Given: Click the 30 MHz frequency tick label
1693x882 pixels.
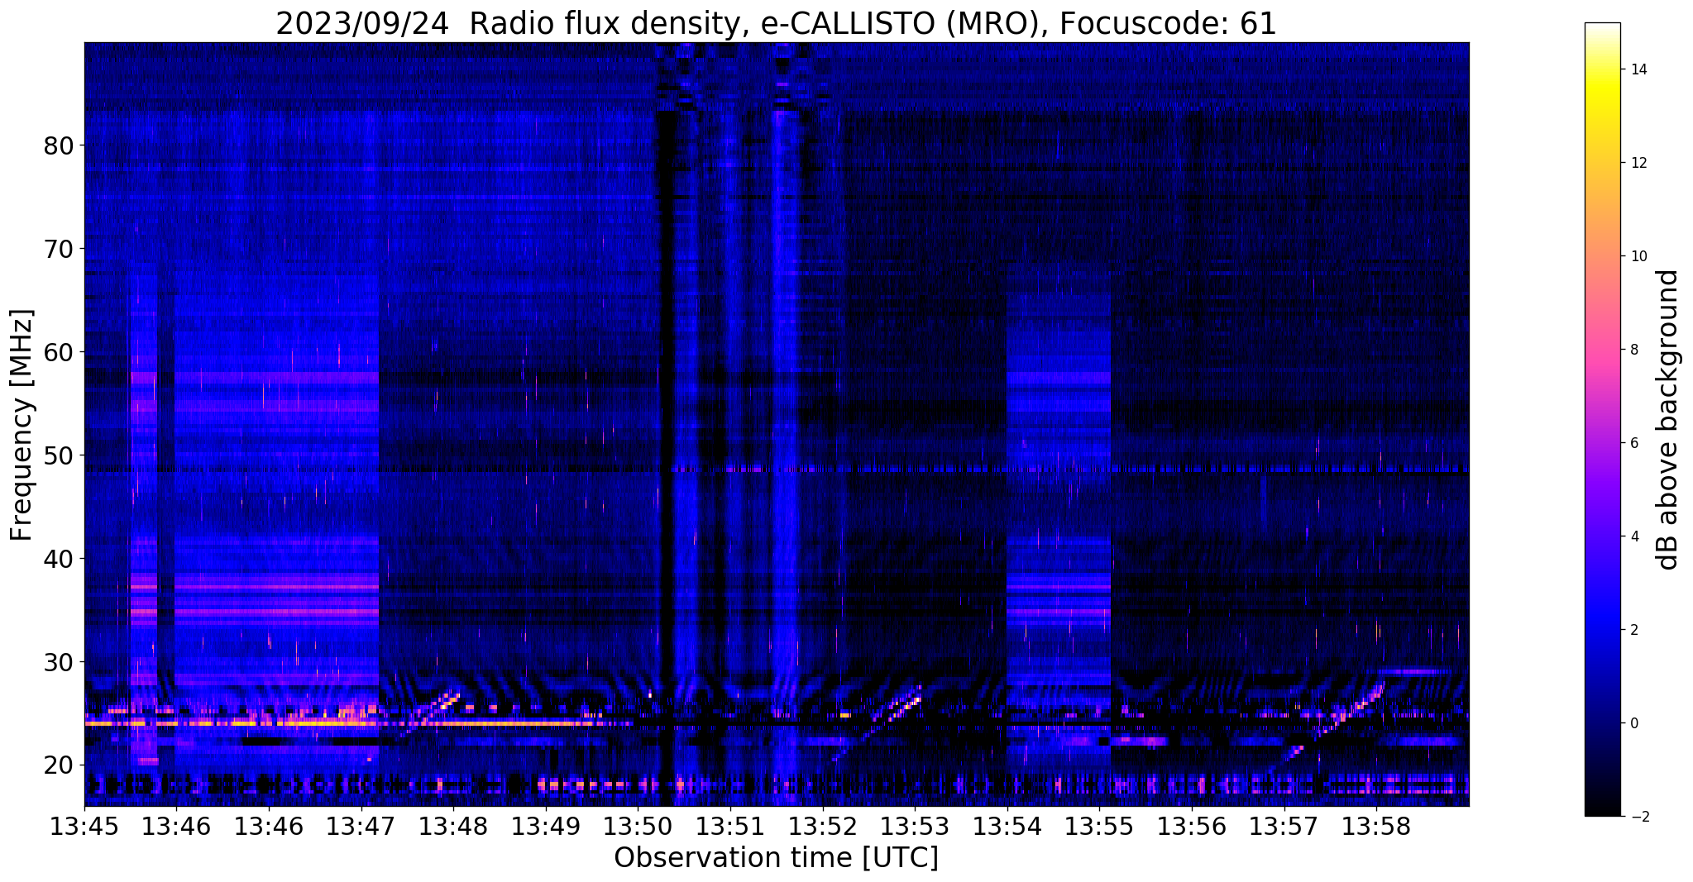Looking at the screenshot, I should coord(58,662).
